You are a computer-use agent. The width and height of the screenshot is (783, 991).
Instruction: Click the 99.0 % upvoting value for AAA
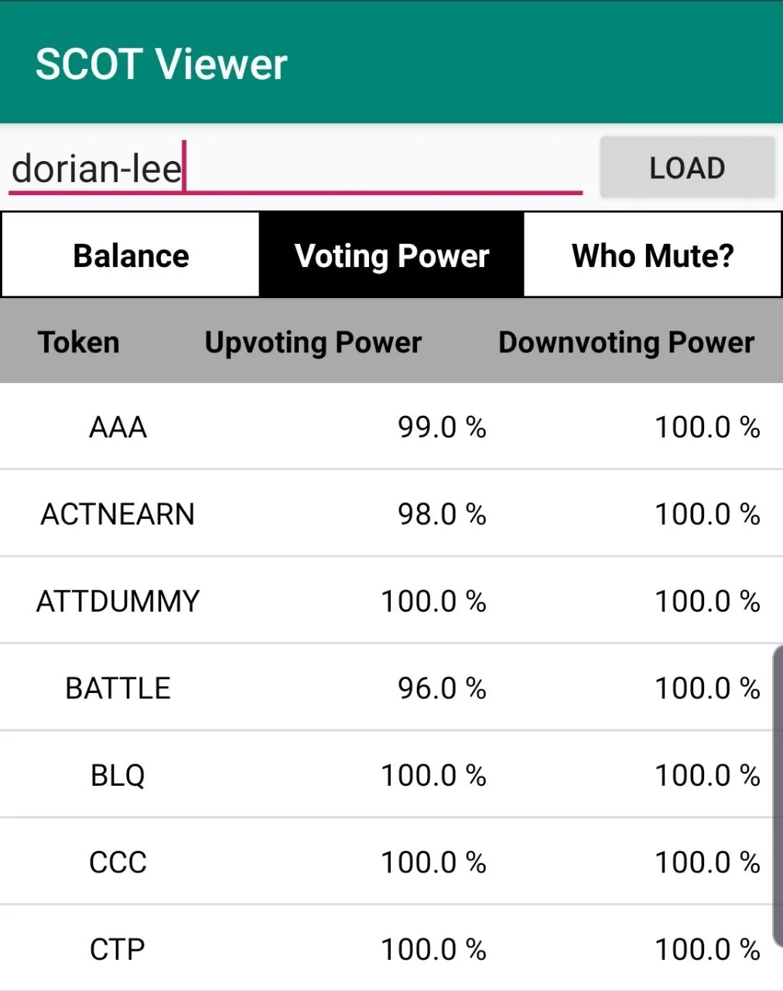pos(442,427)
